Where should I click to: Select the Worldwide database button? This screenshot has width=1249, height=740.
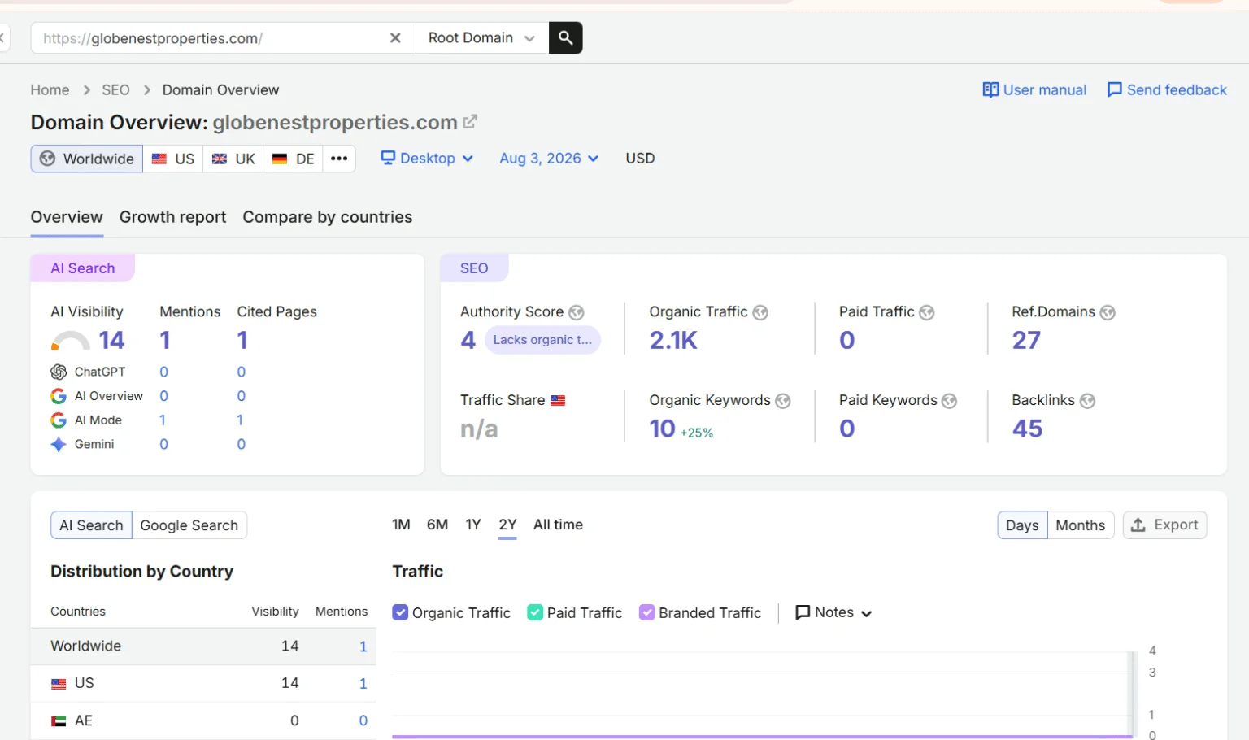(x=87, y=159)
